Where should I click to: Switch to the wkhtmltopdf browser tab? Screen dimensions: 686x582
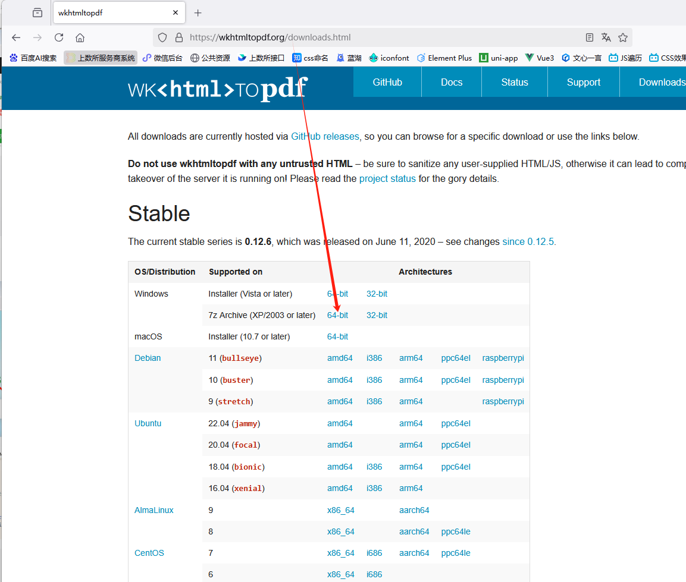click(118, 12)
